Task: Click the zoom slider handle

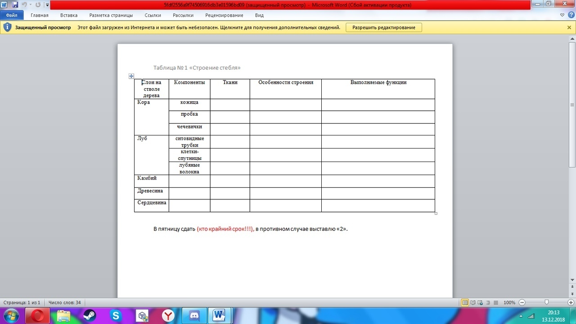Action: (546, 302)
